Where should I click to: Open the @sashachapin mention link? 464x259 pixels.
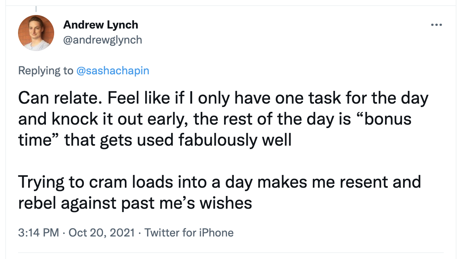pyautogui.click(x=113, y=71)
